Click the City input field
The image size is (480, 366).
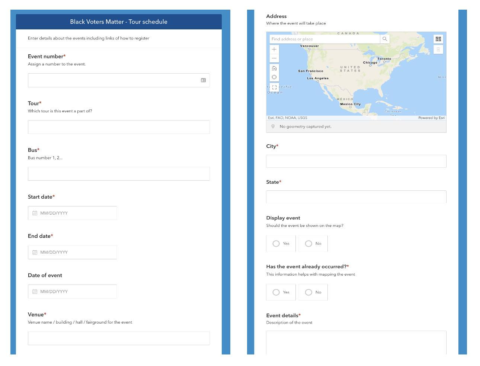[x=356, y=161]
